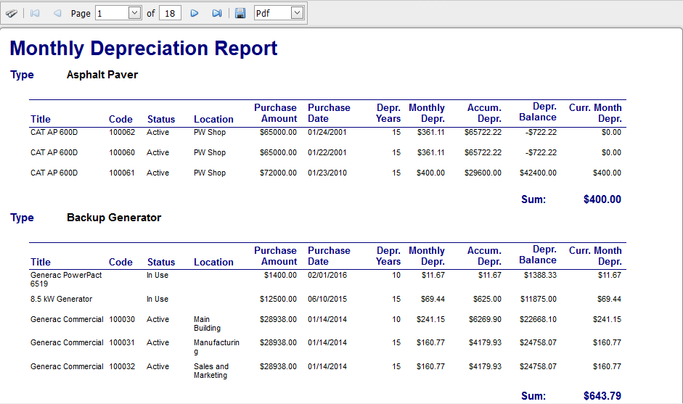Click the save/export disk icon
Viewport: 683px width, 404px height.
[x=240, y=14]
